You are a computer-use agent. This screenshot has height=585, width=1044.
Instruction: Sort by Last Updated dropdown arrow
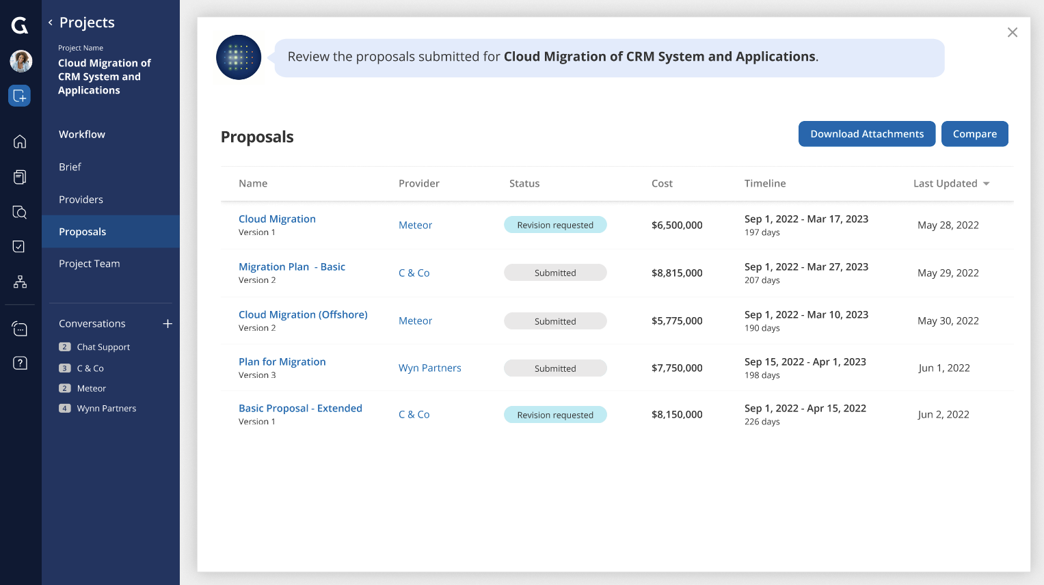click(x=986, y=184)
